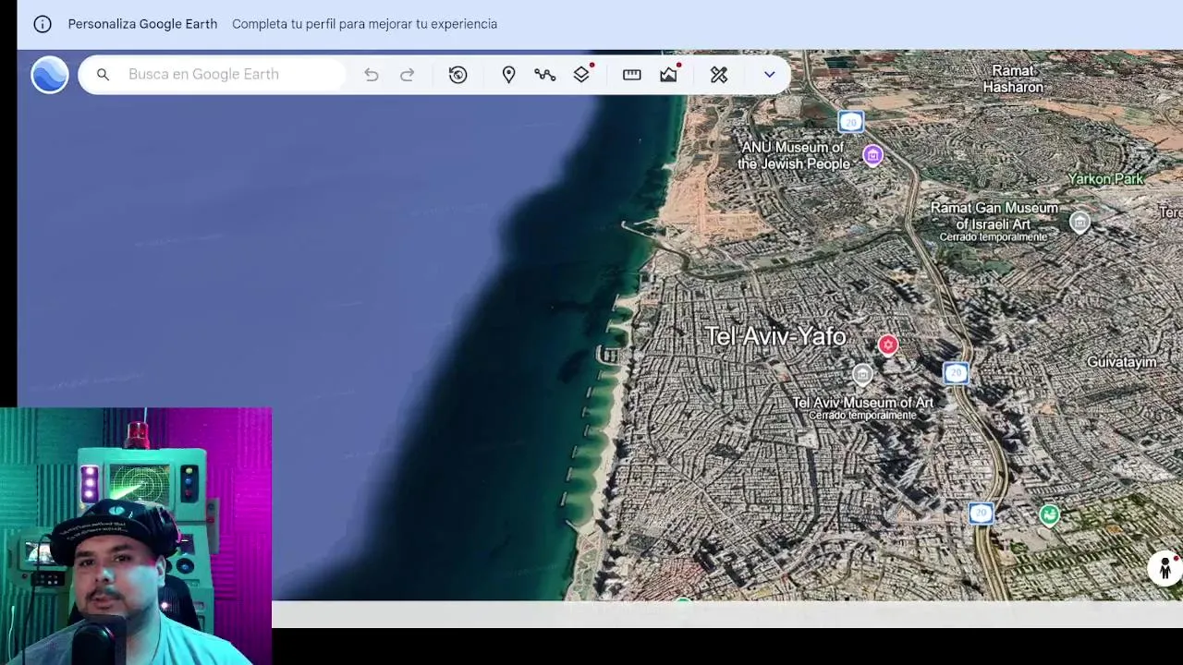Click the Completa tu perfil message

364,24
